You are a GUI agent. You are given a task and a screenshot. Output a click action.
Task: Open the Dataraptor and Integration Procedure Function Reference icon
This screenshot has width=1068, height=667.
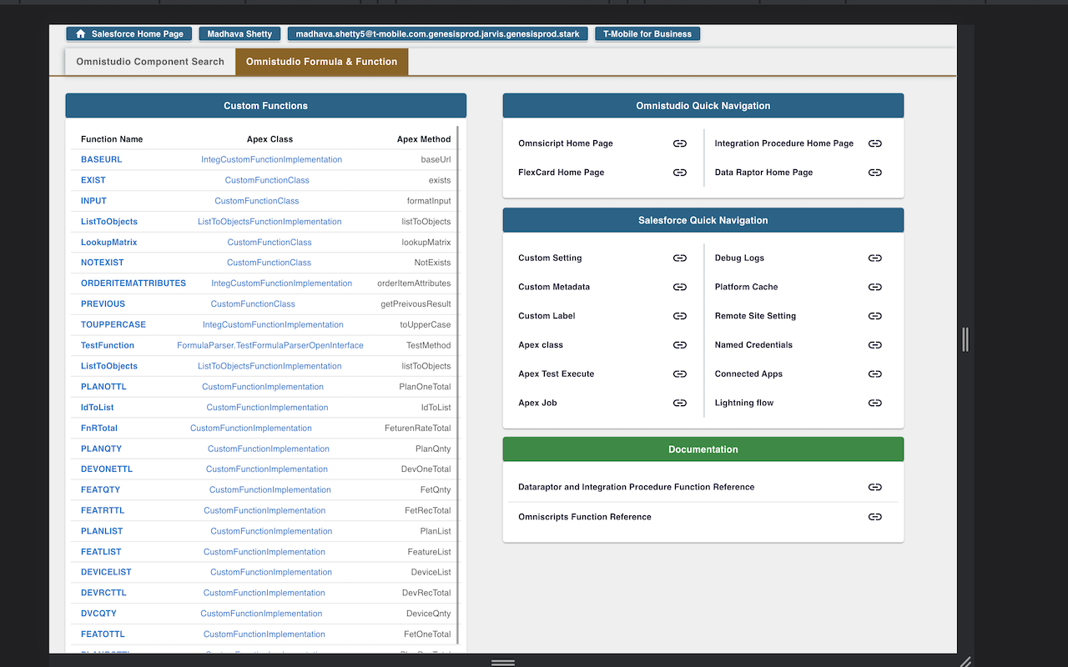point(874,487)
